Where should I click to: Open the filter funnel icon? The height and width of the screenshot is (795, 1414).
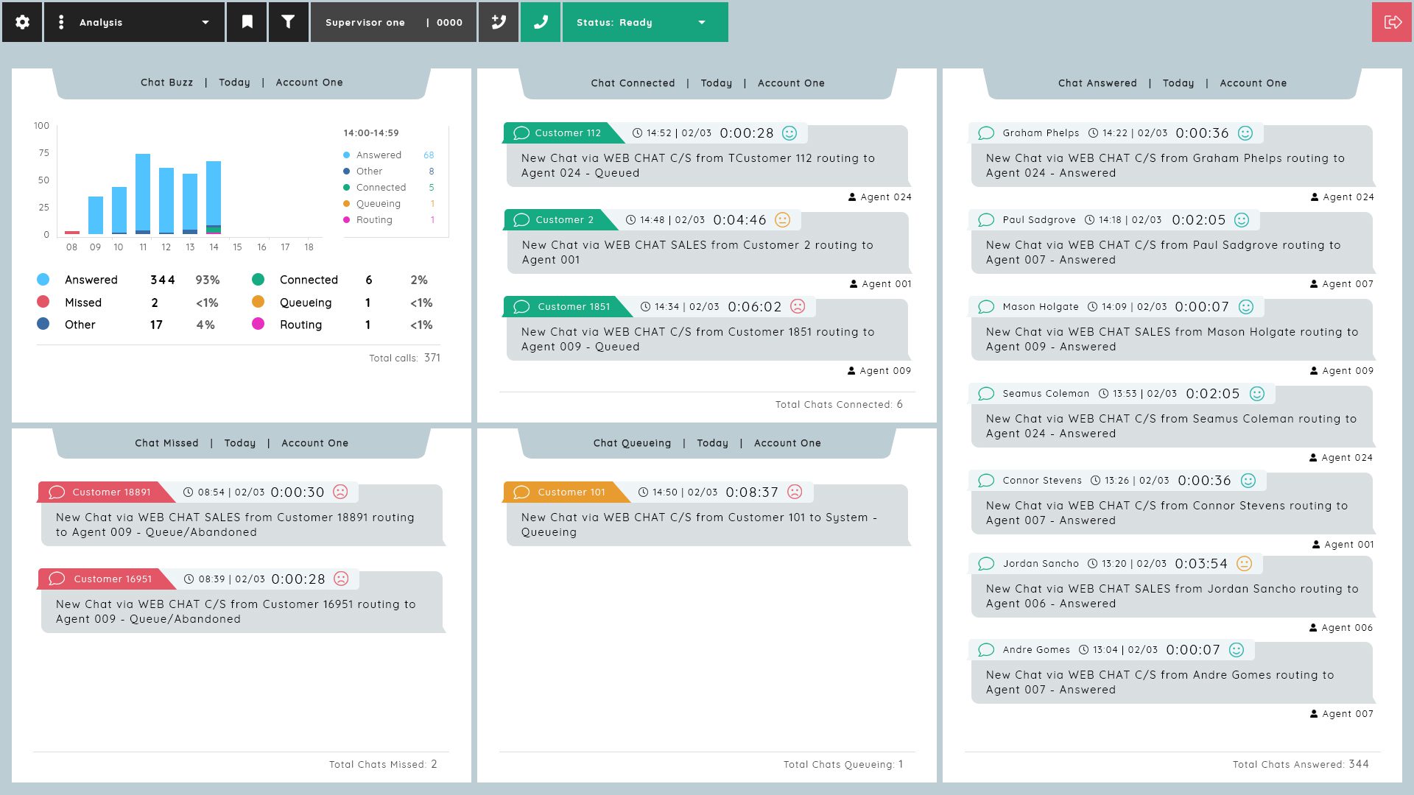point(289,22)
